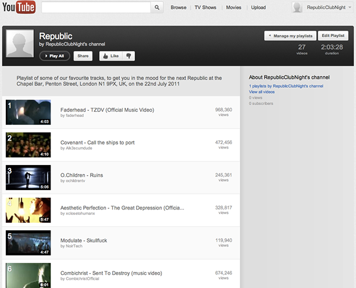
Task: Click uploader name 'xclosetohumanx'
Action: click(80, 213)
